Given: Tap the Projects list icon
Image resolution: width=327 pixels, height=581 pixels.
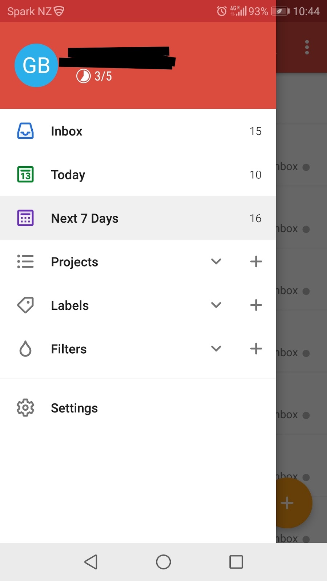Looking at the screenshot, I should (x=25, y=261).
